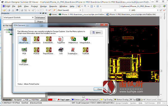
Task: Select the IntegratedLib server icon
Action: pyautogui.click(x=85, y=40)
